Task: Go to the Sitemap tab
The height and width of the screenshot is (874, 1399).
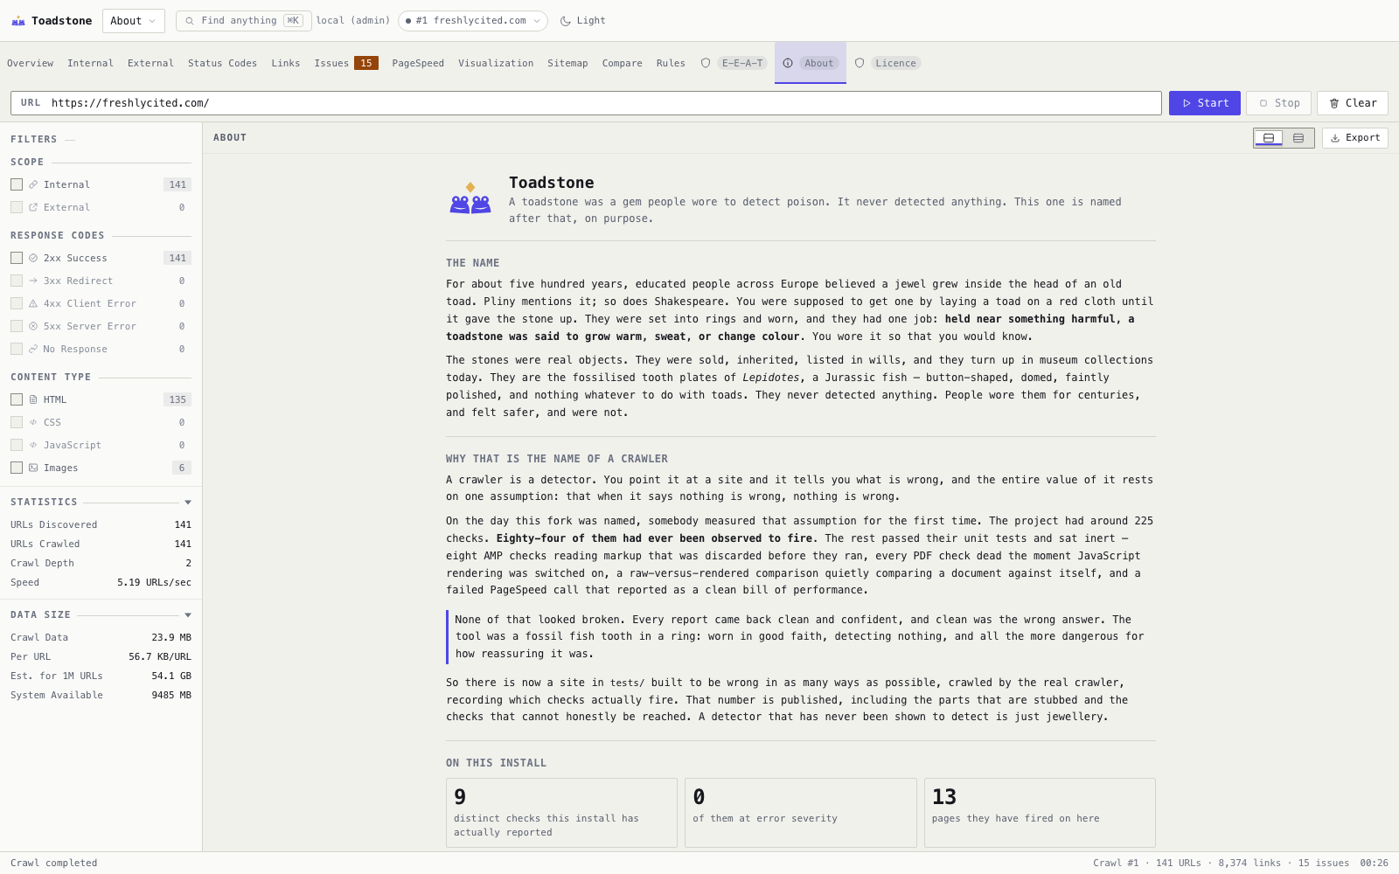Action: [x=567, y=63]
